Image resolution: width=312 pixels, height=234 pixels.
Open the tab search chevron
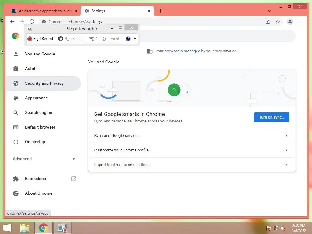point(269,11)
